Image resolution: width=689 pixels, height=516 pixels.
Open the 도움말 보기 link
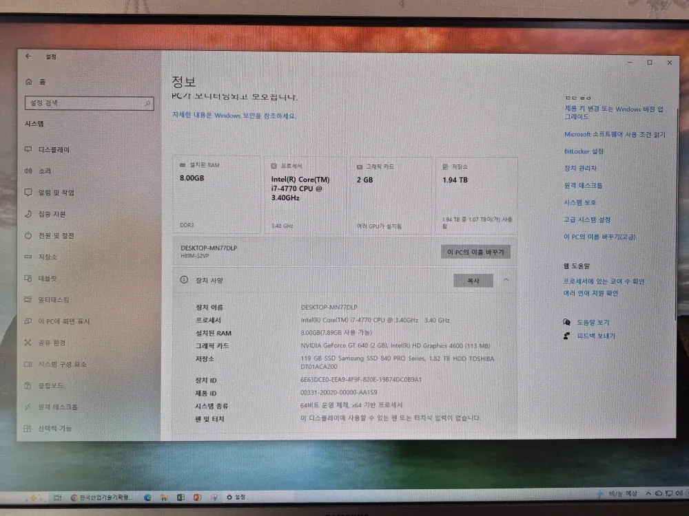tap(593, 323)
